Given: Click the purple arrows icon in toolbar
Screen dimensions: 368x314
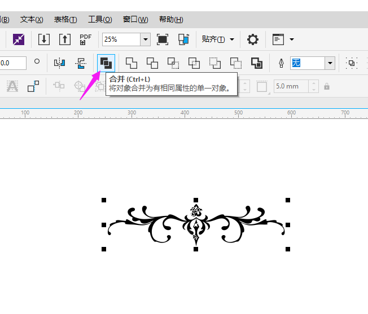Looking at the screenshot, I should click(19, 39).
